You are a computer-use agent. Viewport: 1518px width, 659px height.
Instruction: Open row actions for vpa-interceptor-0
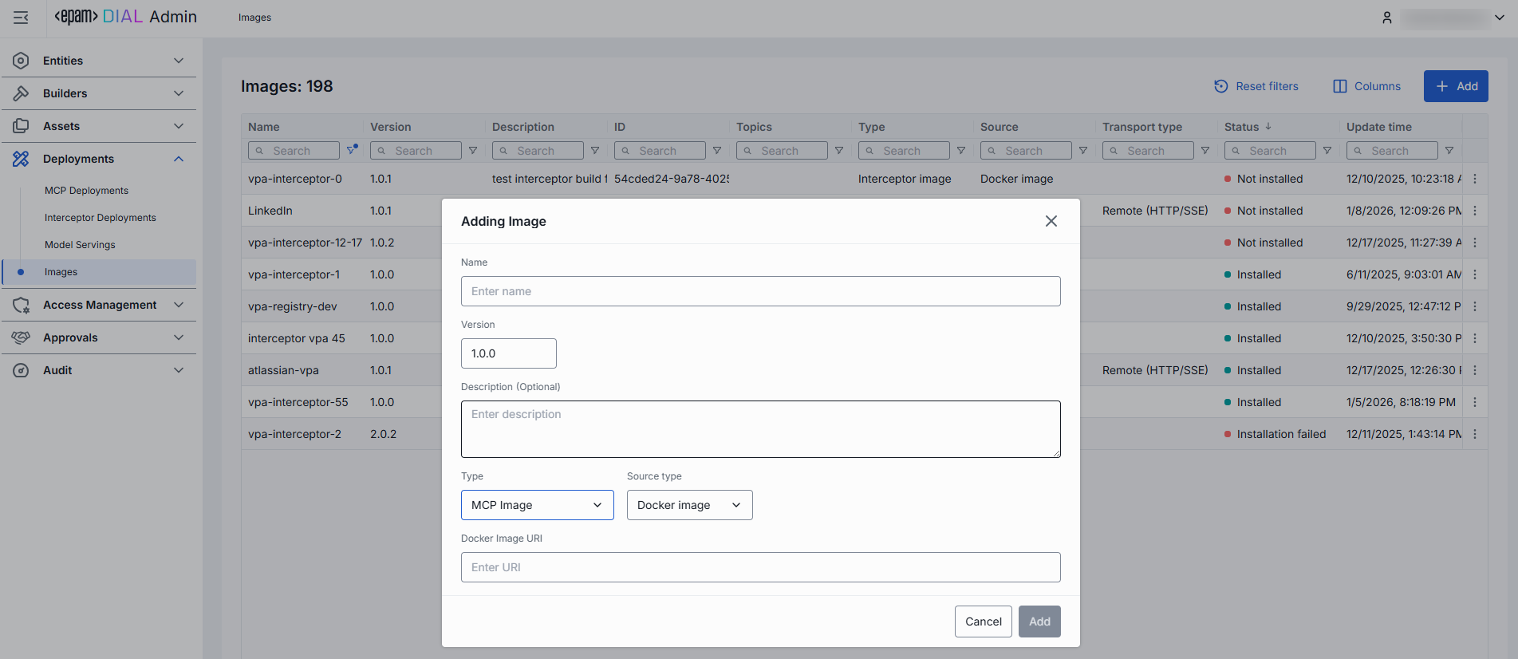point(1474,179)
